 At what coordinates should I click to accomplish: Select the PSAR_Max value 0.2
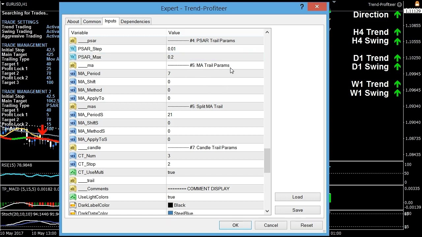[x=171, y=57]
